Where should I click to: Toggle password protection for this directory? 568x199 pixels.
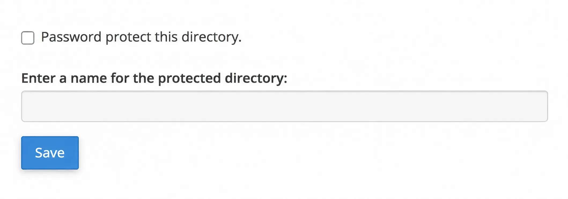pos(28,38)
